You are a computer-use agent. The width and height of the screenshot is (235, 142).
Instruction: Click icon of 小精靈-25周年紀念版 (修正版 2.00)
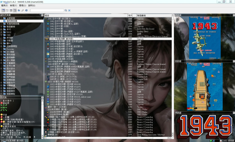(46, 132)
